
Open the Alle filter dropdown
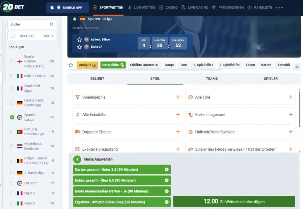coord(49,36)
